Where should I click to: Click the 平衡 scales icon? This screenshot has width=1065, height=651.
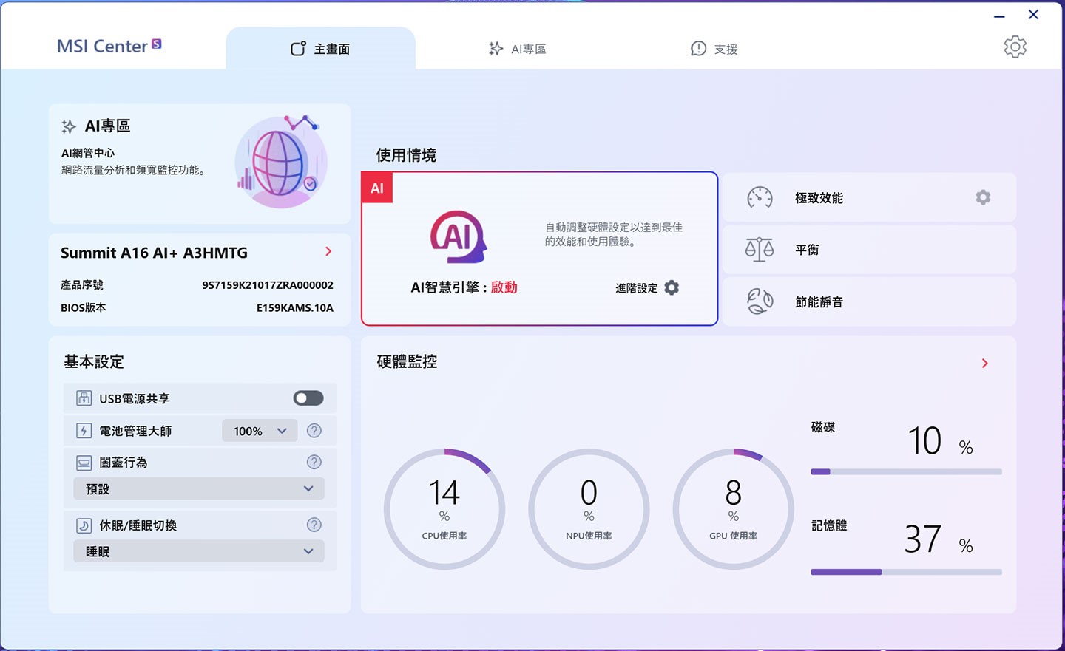click(x=760, y=250)
